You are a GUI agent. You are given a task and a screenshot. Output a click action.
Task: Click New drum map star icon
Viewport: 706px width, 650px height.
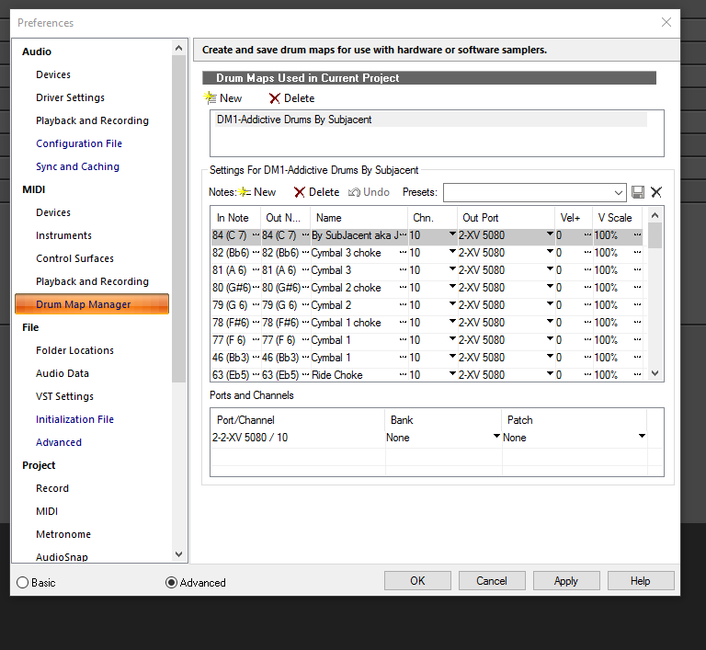point(211,97)
